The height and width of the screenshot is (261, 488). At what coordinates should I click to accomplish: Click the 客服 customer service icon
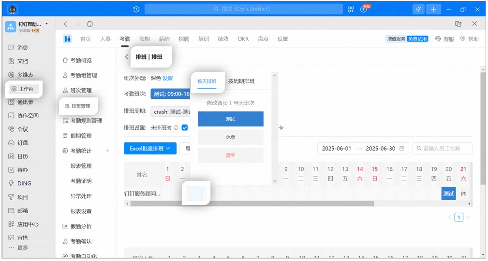click(x=438, y=39)
